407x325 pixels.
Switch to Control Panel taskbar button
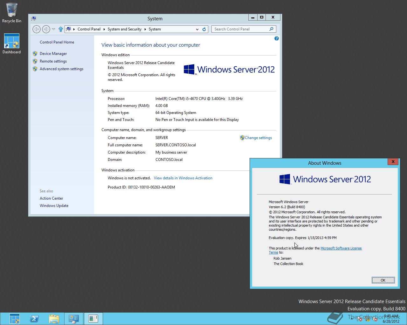point(74,319)
